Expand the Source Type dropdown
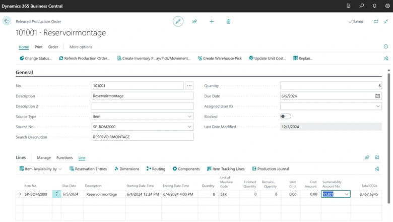This screenshot has width=393, height=222. click(x=189, y=117)
